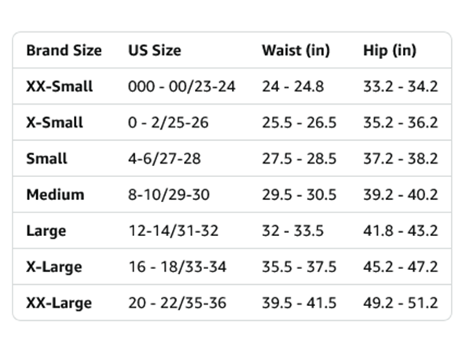Click hip value 35.2 - 36.2

401,123
